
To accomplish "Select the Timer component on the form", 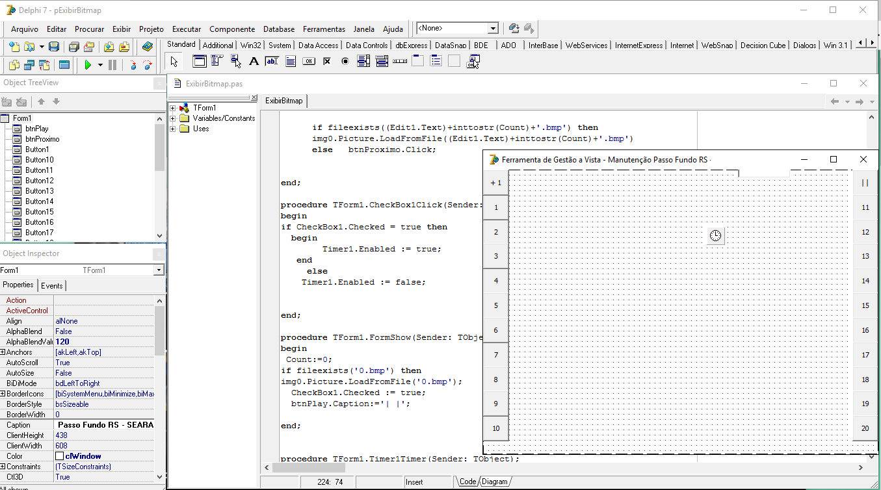I will (x=715, y=236).
